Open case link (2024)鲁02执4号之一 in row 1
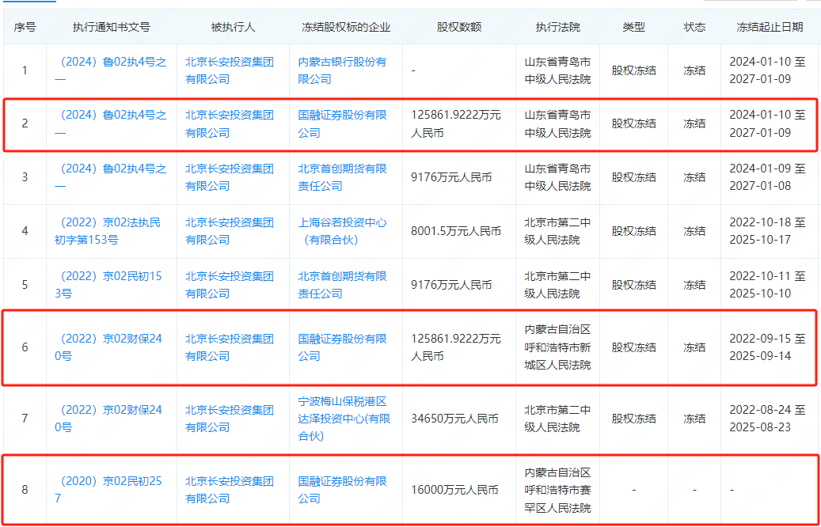Screen dimensions: 821x527 click(x=111, y=70)
